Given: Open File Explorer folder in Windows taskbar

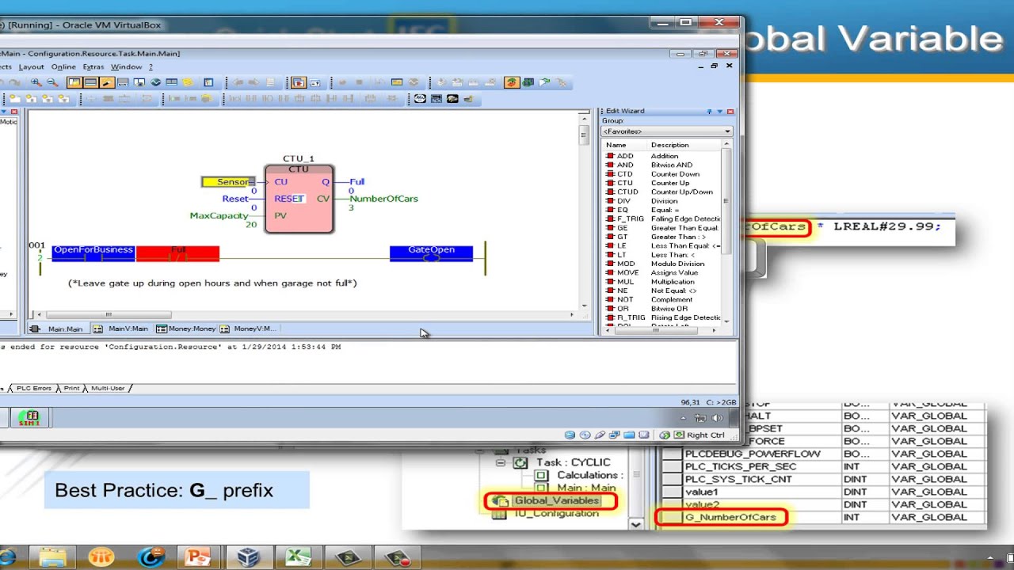Looking at the screenshot, I should [52, 557].
